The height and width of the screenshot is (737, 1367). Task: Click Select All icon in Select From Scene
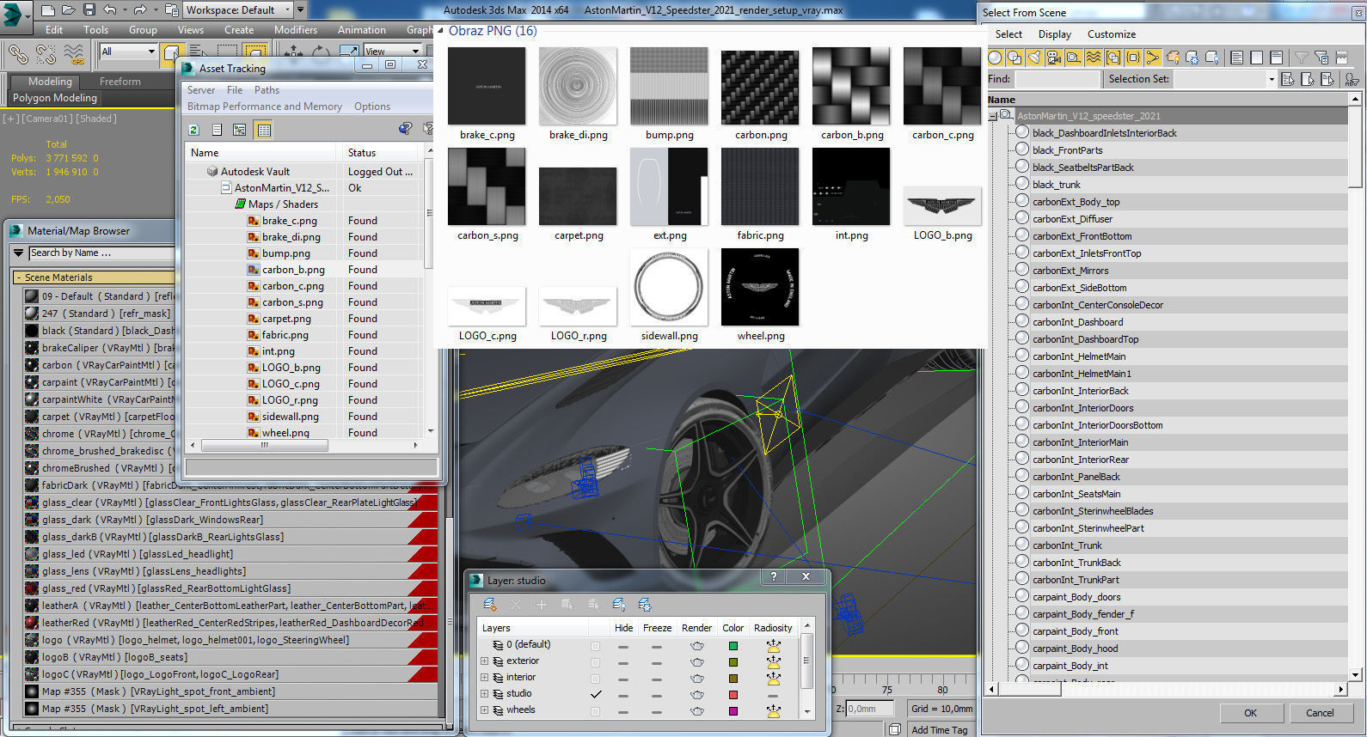(x=1236, y=58)
